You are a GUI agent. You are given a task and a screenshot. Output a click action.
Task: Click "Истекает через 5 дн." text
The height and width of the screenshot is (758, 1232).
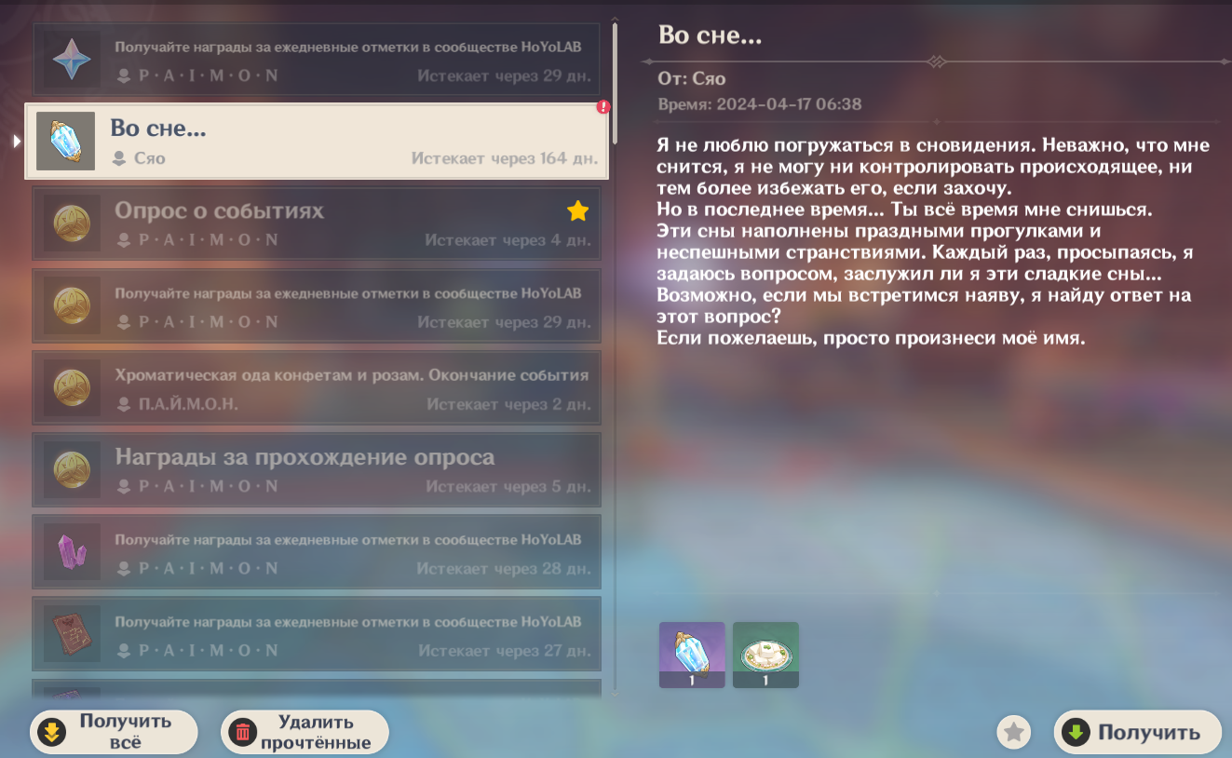[x=508, y=486]
